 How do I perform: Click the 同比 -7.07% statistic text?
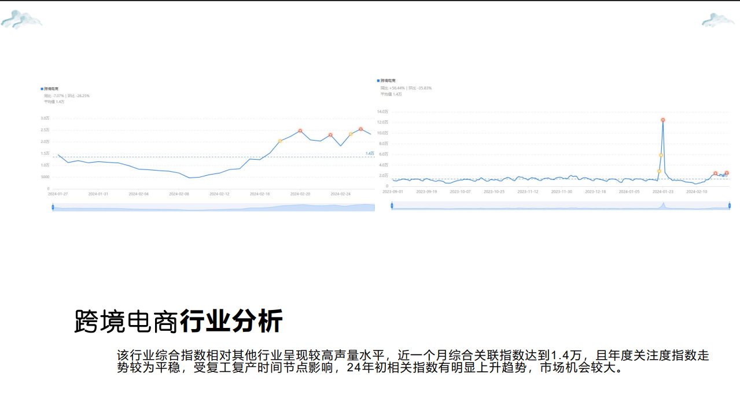tap(55, 96)
